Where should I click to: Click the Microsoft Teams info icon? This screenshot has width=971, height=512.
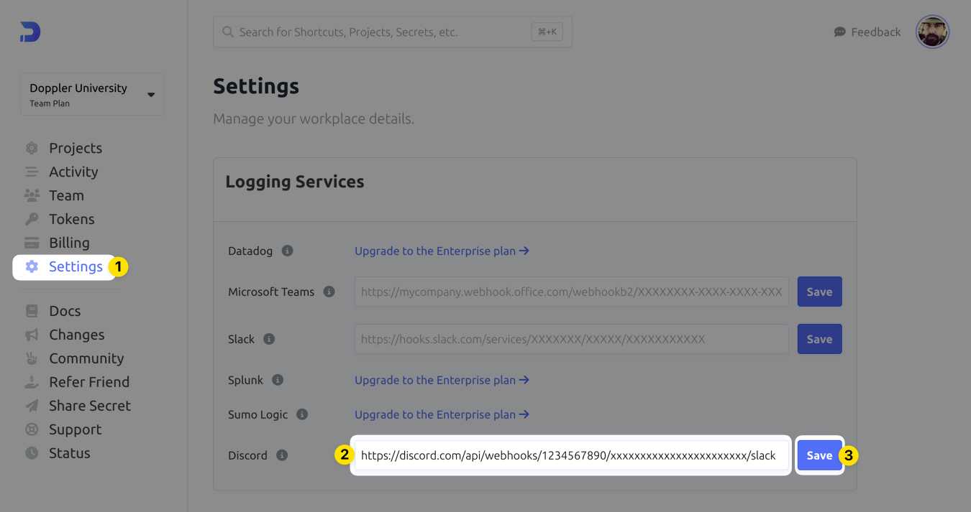(329, 292)
